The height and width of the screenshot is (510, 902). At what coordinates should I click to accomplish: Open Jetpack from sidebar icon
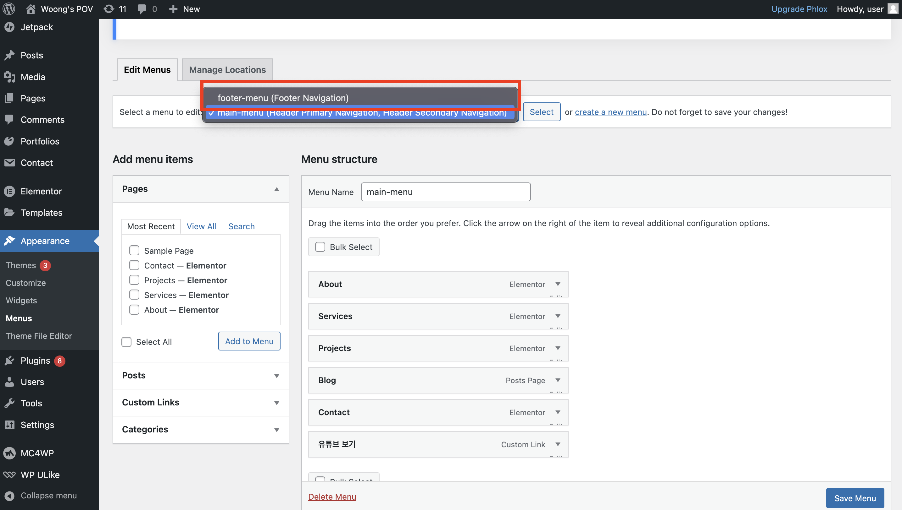9,27
